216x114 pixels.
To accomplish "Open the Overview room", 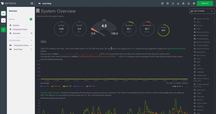I will pyautogui.click(x=17, y=33).
